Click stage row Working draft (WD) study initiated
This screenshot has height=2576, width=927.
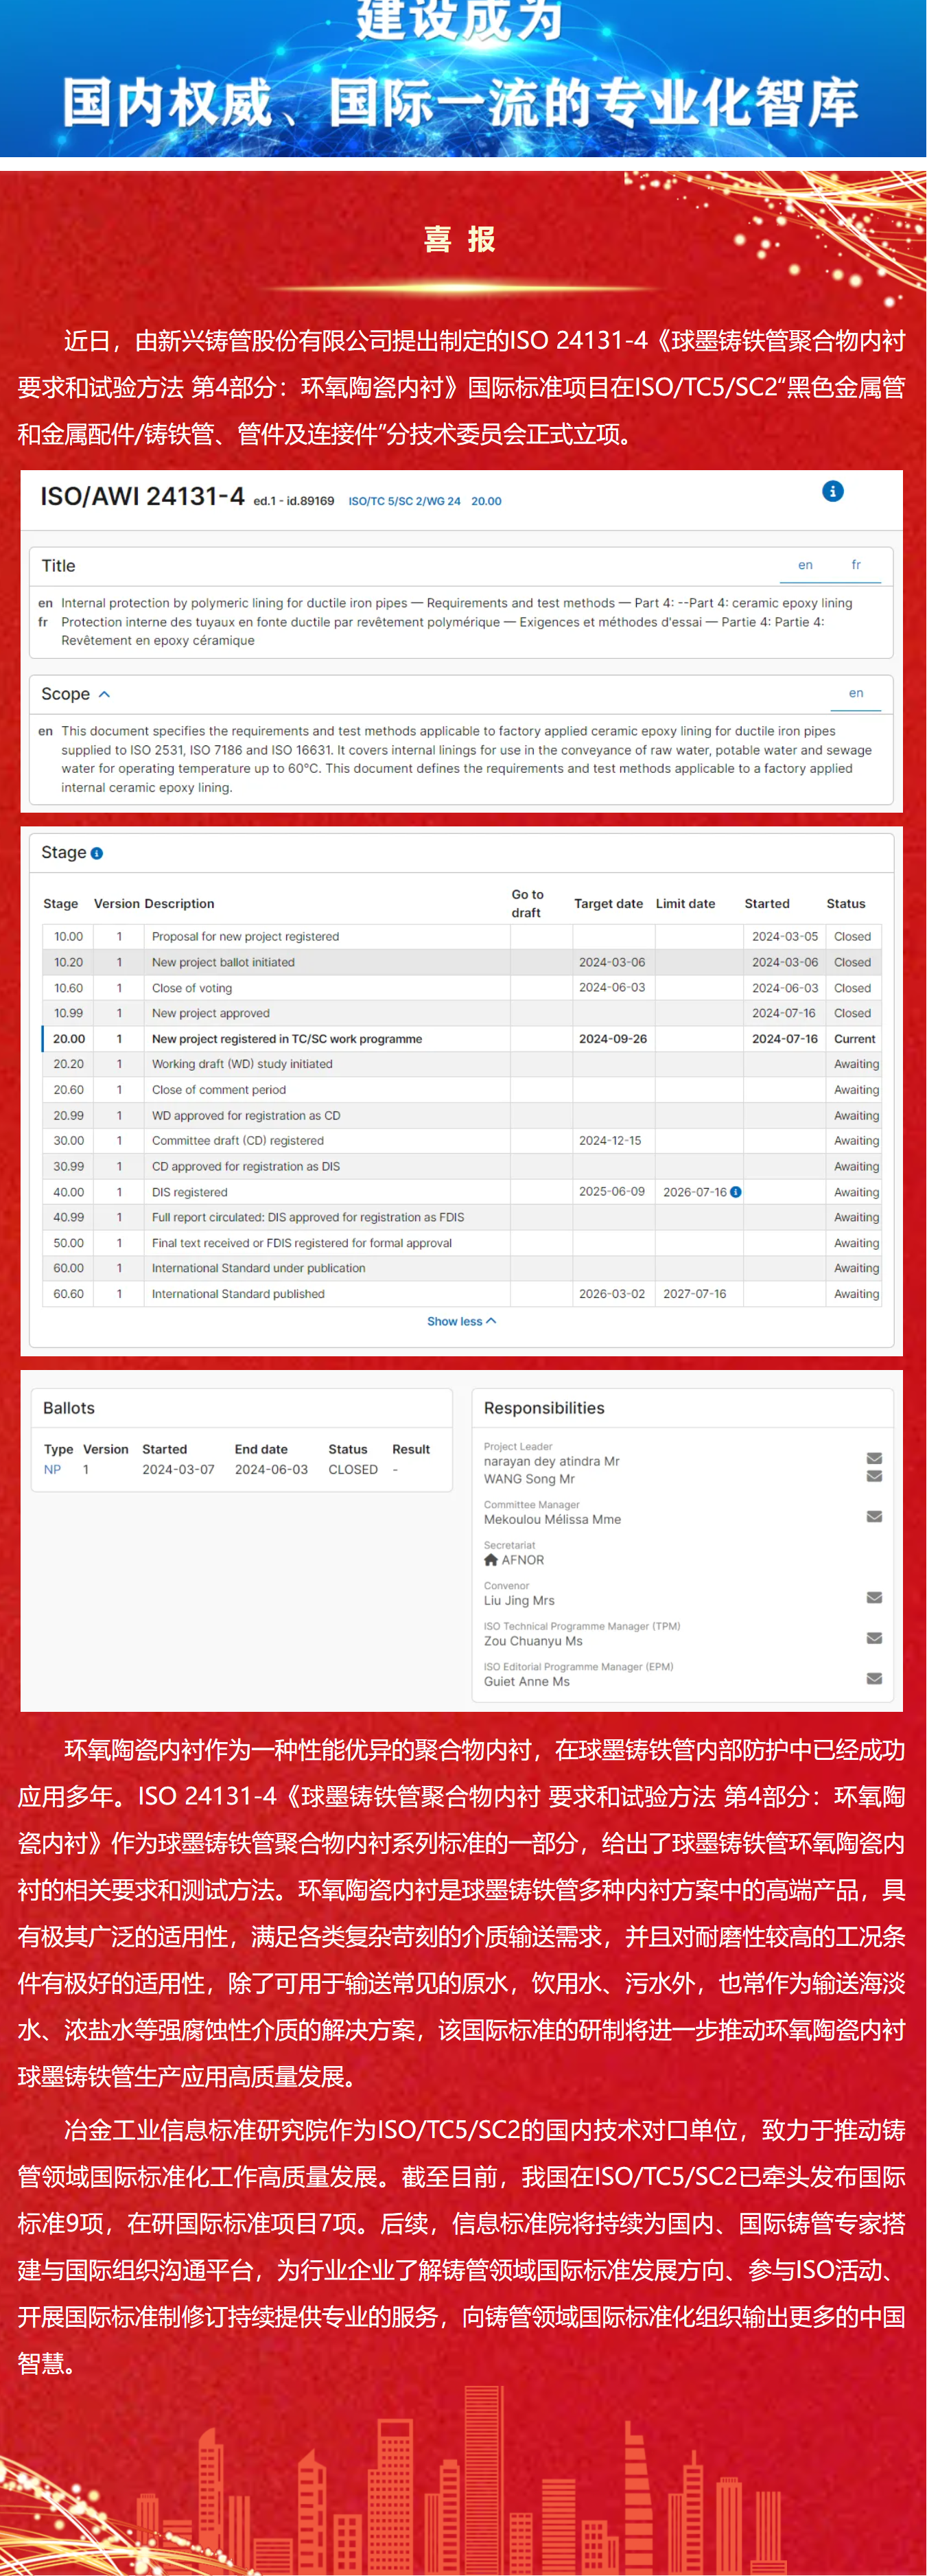[x=461, y=1064]
